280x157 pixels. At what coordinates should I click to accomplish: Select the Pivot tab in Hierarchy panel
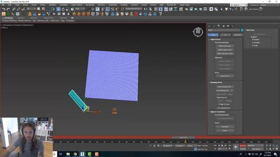(x=213, y=35)
